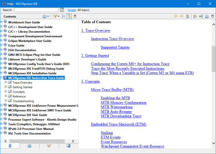Select MCUXpresso IDE LinkServer SWO Trace Guide
The width and height of the screenshot is (216, 154).
pyautogui.click(x=40, y=110)
